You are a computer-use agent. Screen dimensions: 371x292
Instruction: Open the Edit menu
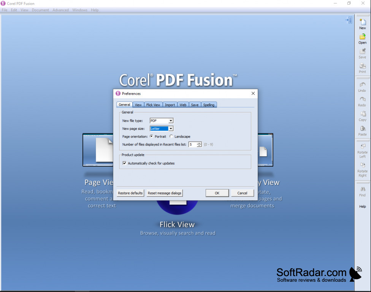tap(14, 10)
